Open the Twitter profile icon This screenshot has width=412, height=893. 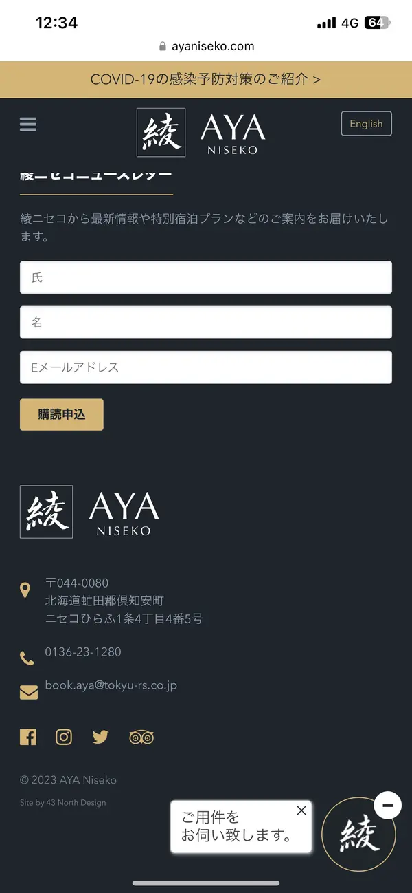tap(101, 737)
